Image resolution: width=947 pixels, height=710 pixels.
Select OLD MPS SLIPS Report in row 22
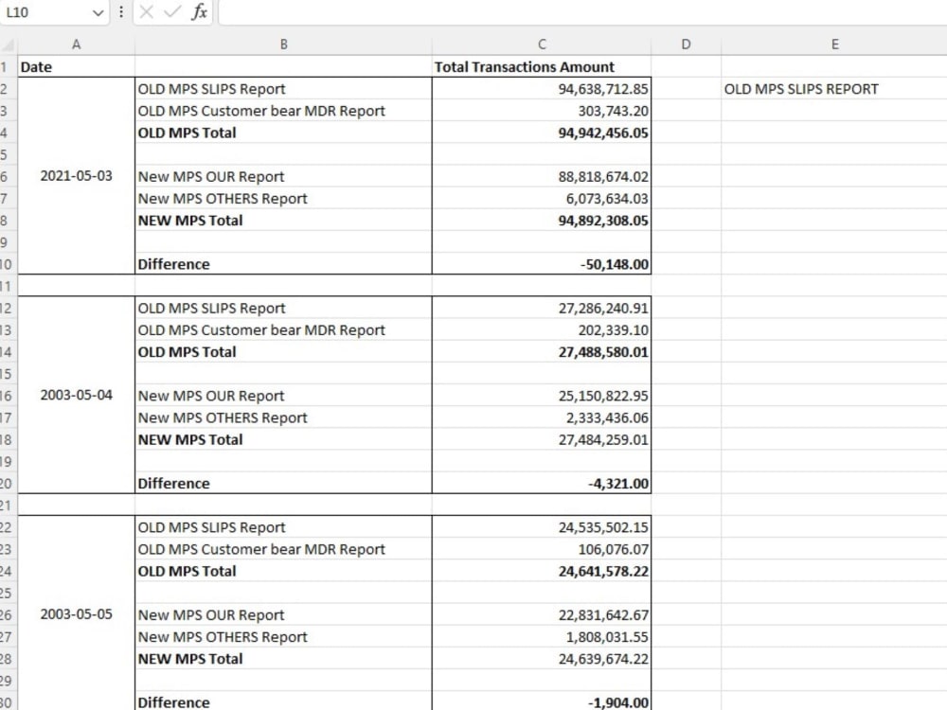click(x=283, y=527)
